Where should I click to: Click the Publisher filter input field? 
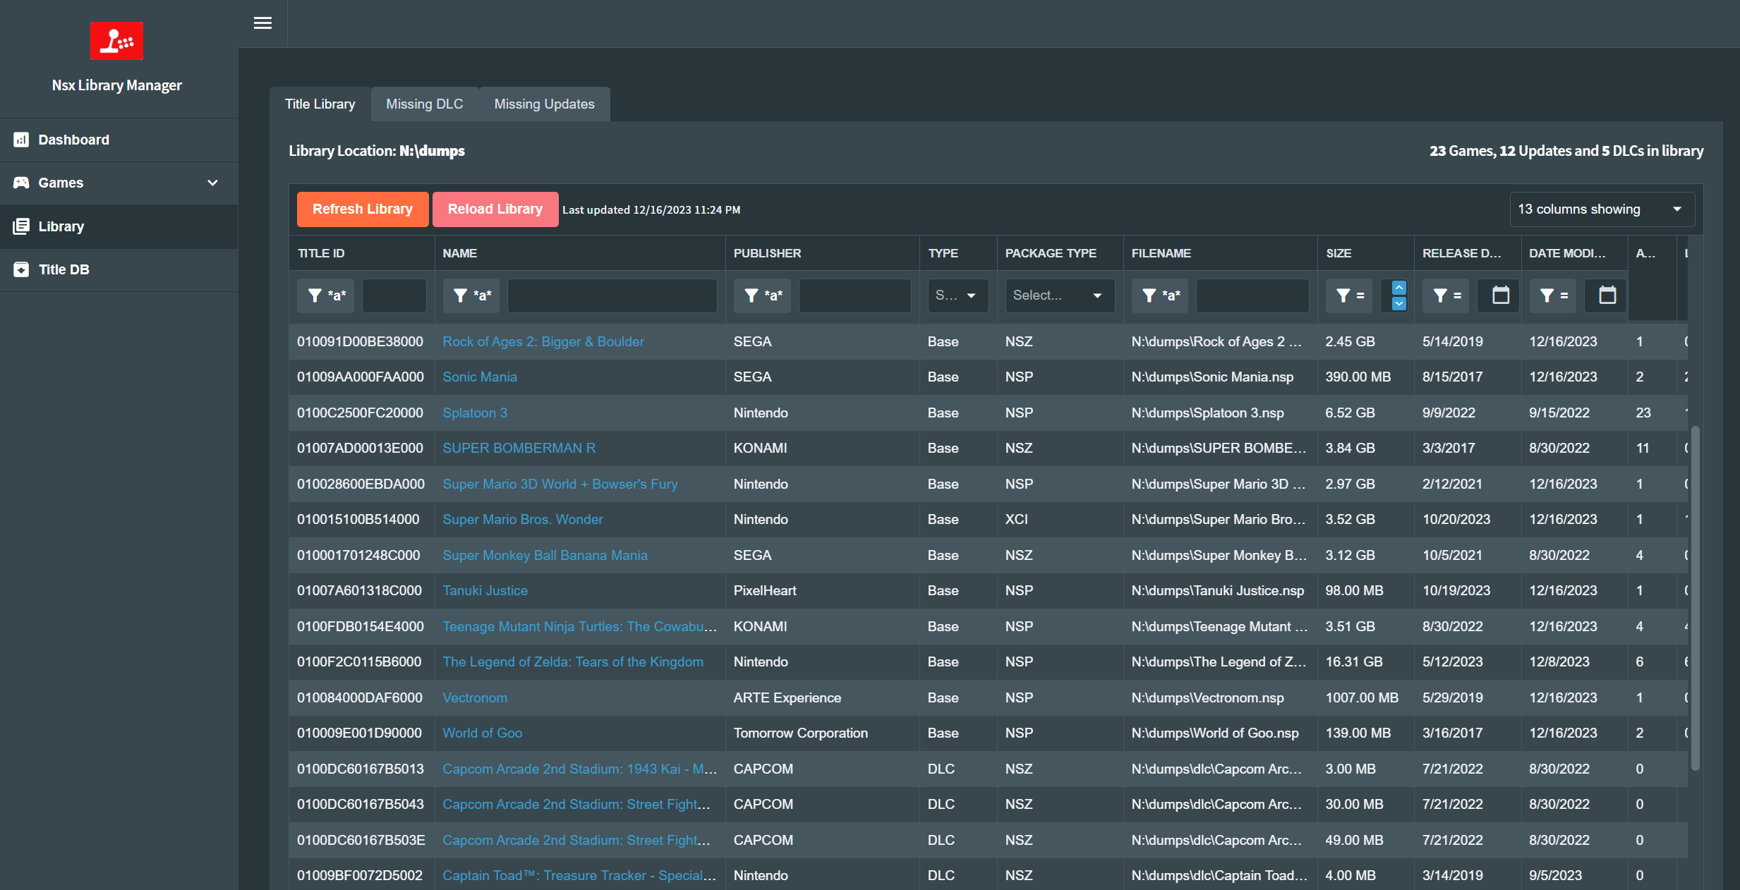855,295
